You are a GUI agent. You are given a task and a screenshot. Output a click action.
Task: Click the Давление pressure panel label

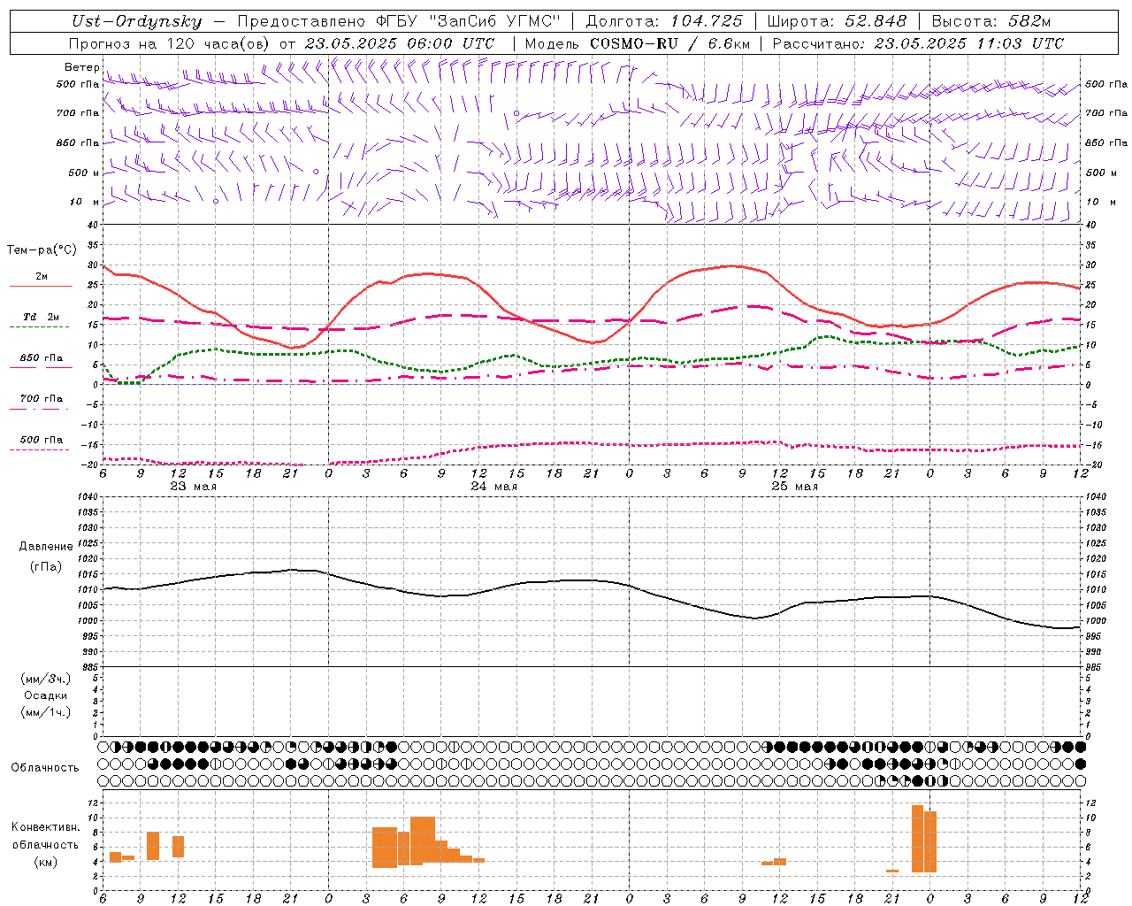[x=46, y=547]
